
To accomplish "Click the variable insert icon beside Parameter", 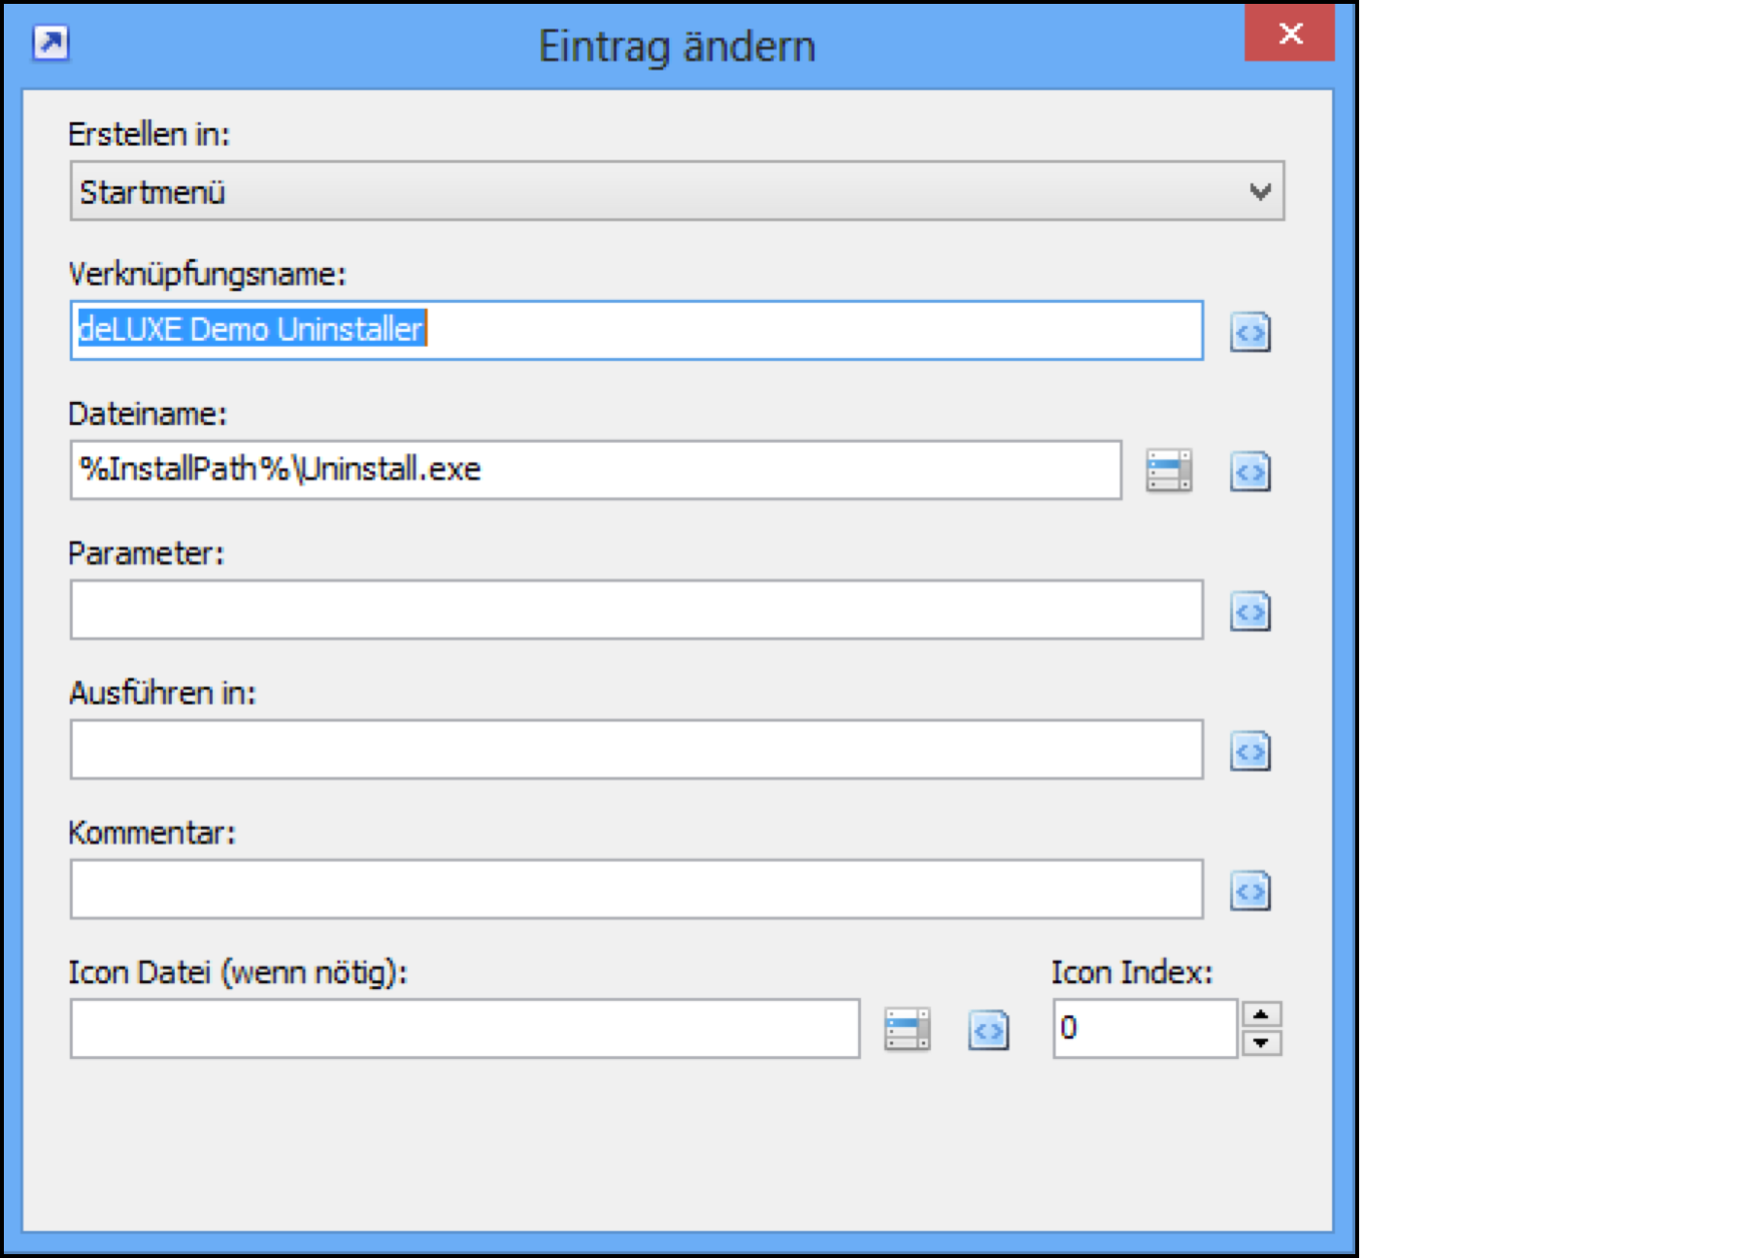I will (x=1249, y=612).
